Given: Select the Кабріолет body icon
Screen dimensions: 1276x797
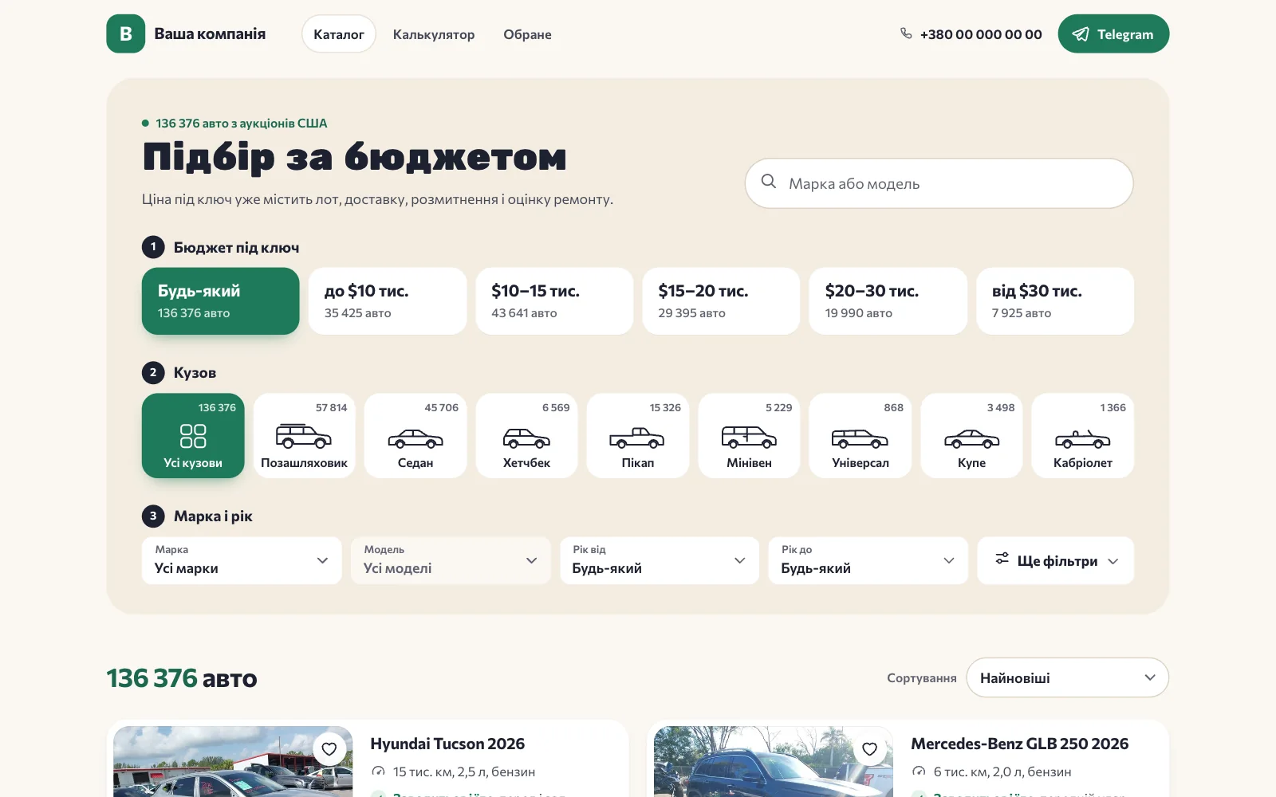Looking at the screenshot, I should tap(1082, 438).
